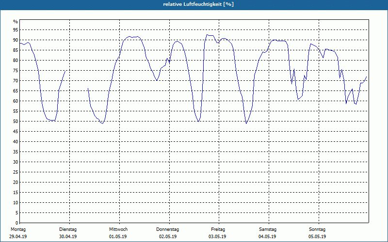This screenshot has height=242, width=388.
Task: Click the humidity minimum on Friday afternoon
Action: (x=246, y=123)
